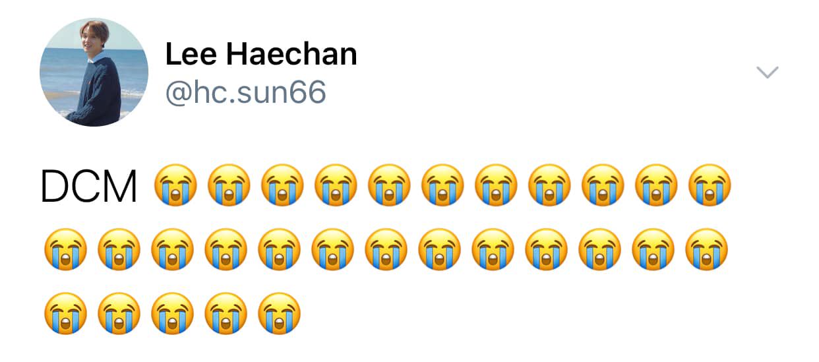The image size is (819, 362).
Task: Choose fourth crying emoji in third row
Action: click(226, 313)
